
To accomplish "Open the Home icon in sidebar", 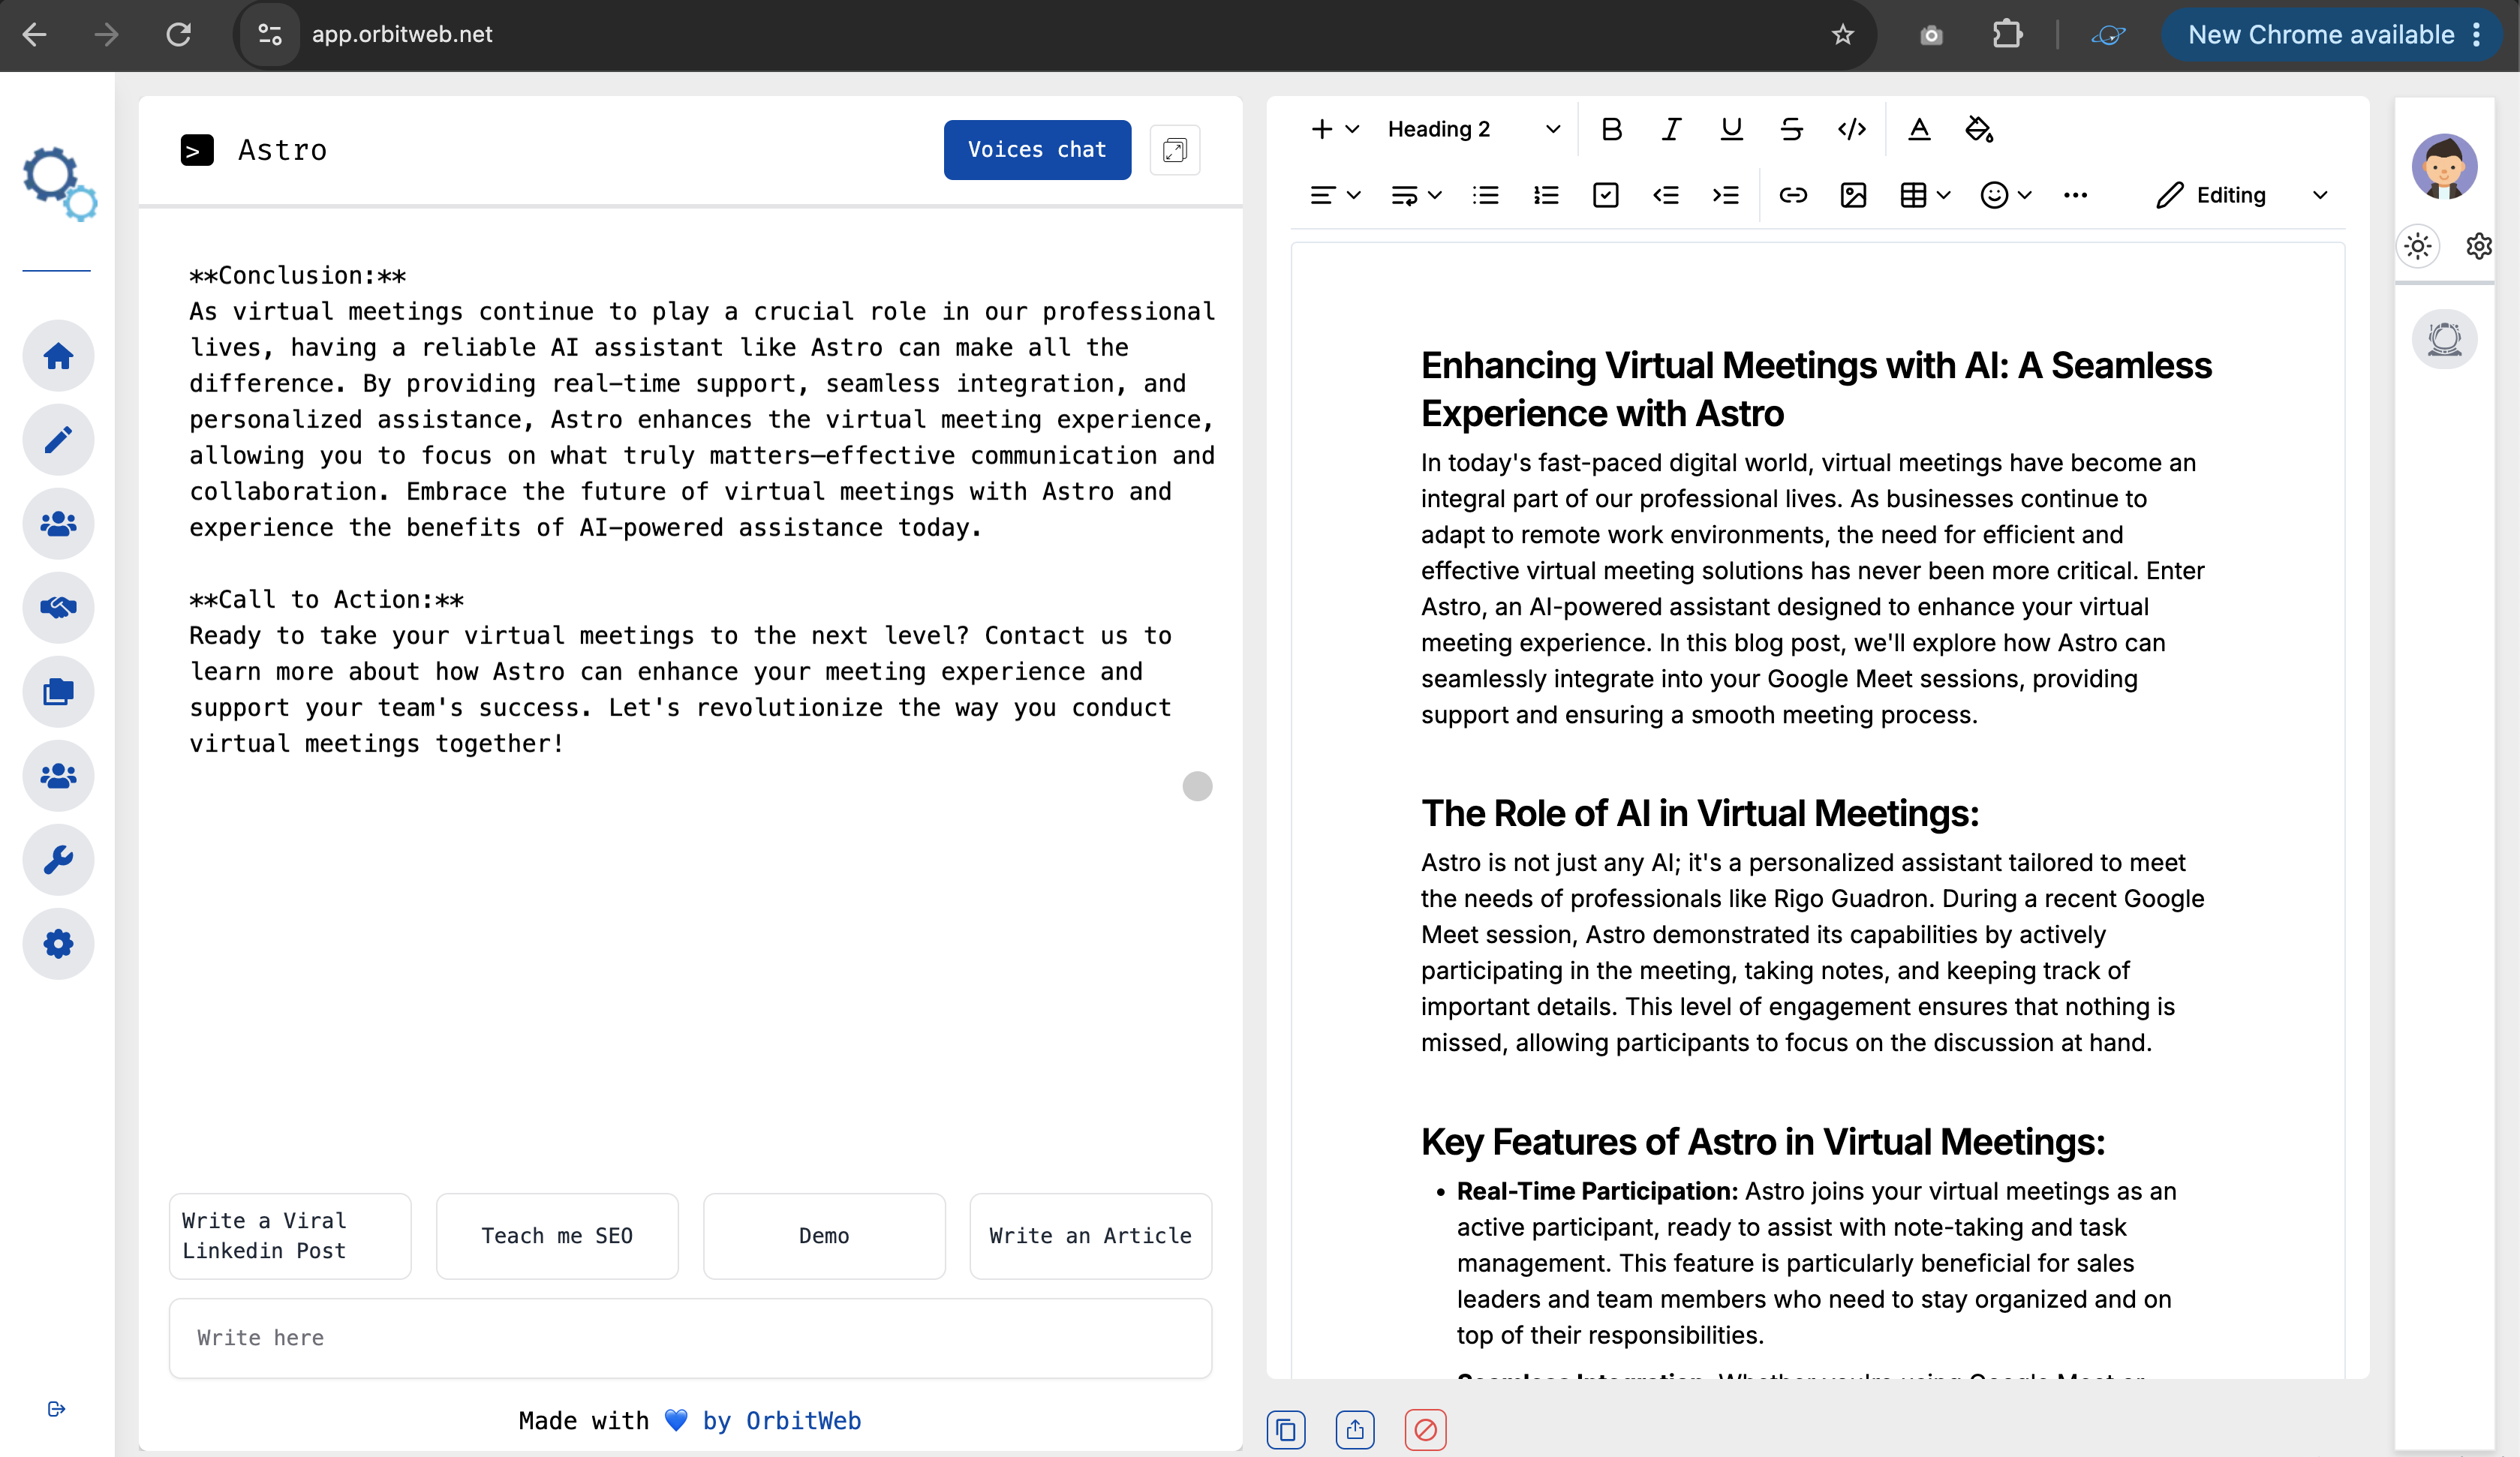I will [58, 356].
